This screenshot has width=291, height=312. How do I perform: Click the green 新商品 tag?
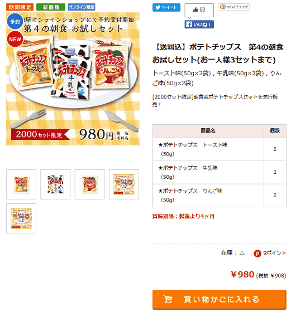click(x=51, y=7)
